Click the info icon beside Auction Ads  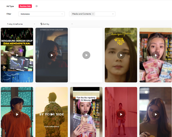[x=36, y=6]
